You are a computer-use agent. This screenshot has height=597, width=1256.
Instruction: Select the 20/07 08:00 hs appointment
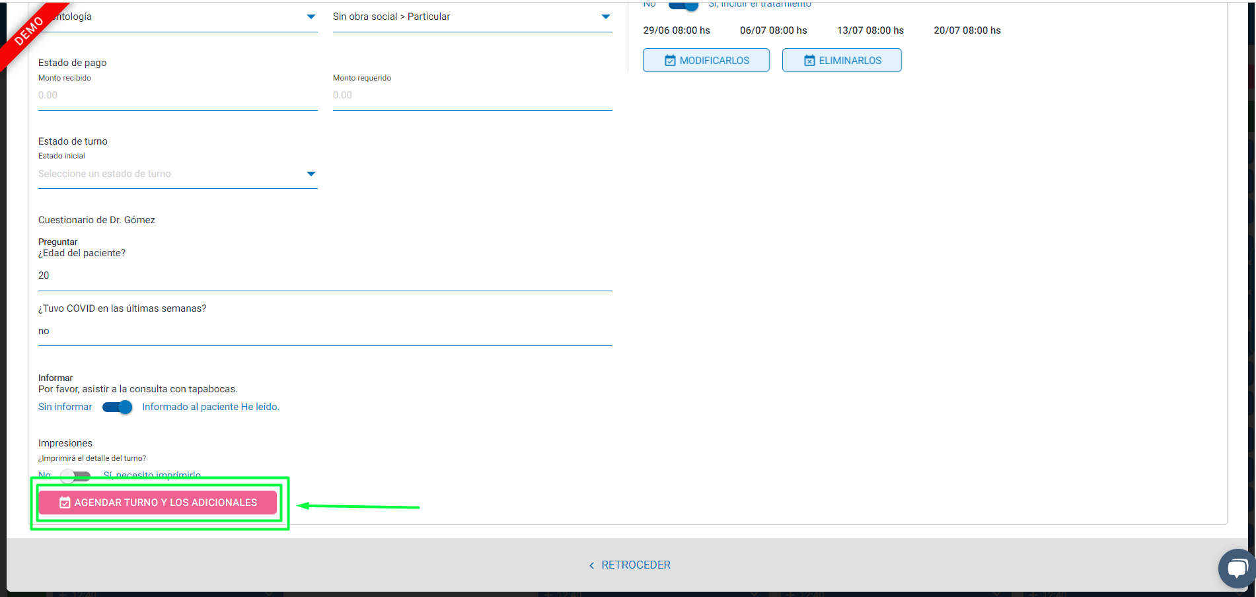coord(967,30)
